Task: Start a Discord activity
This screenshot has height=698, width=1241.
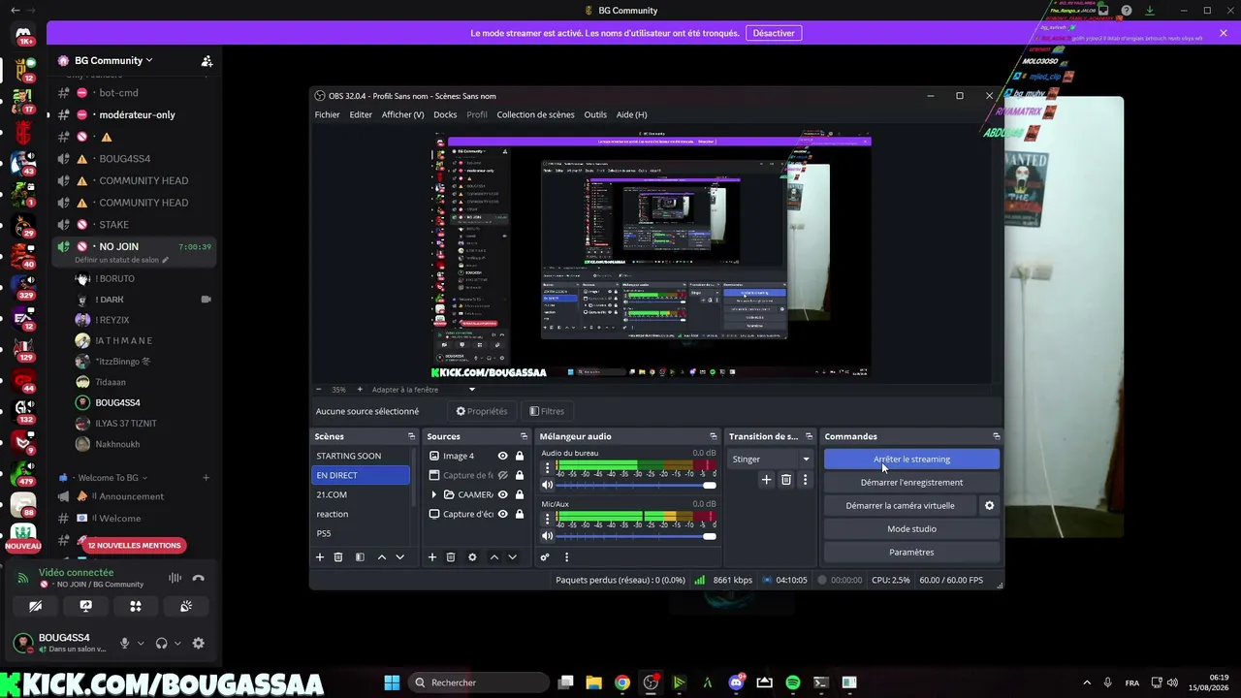Action: 136,606
